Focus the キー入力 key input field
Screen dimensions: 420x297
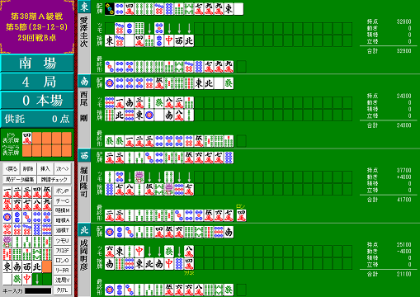coord(38,290)
